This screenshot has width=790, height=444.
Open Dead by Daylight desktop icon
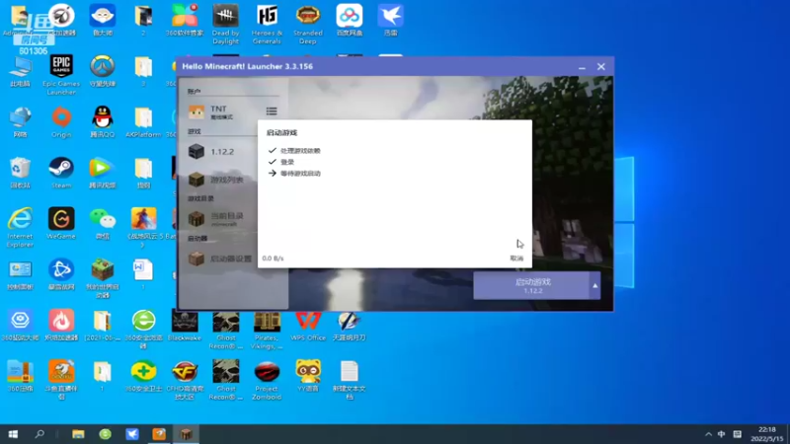pyautogui.click(x=226, y=24)
